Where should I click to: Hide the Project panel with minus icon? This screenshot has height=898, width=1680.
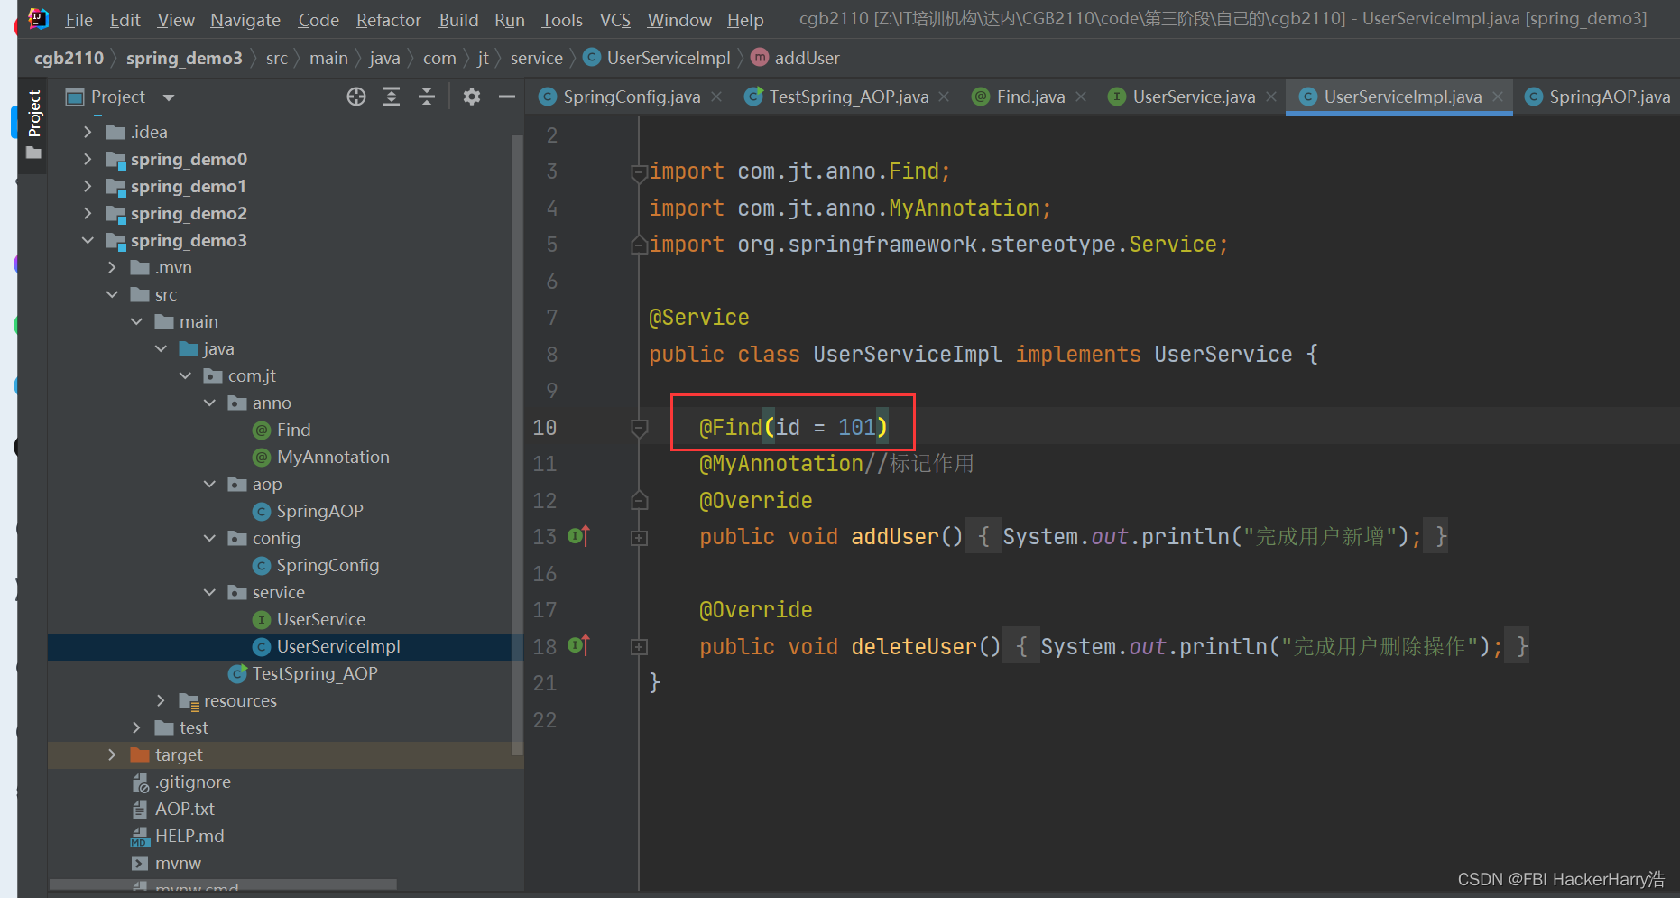click(507, 97)
